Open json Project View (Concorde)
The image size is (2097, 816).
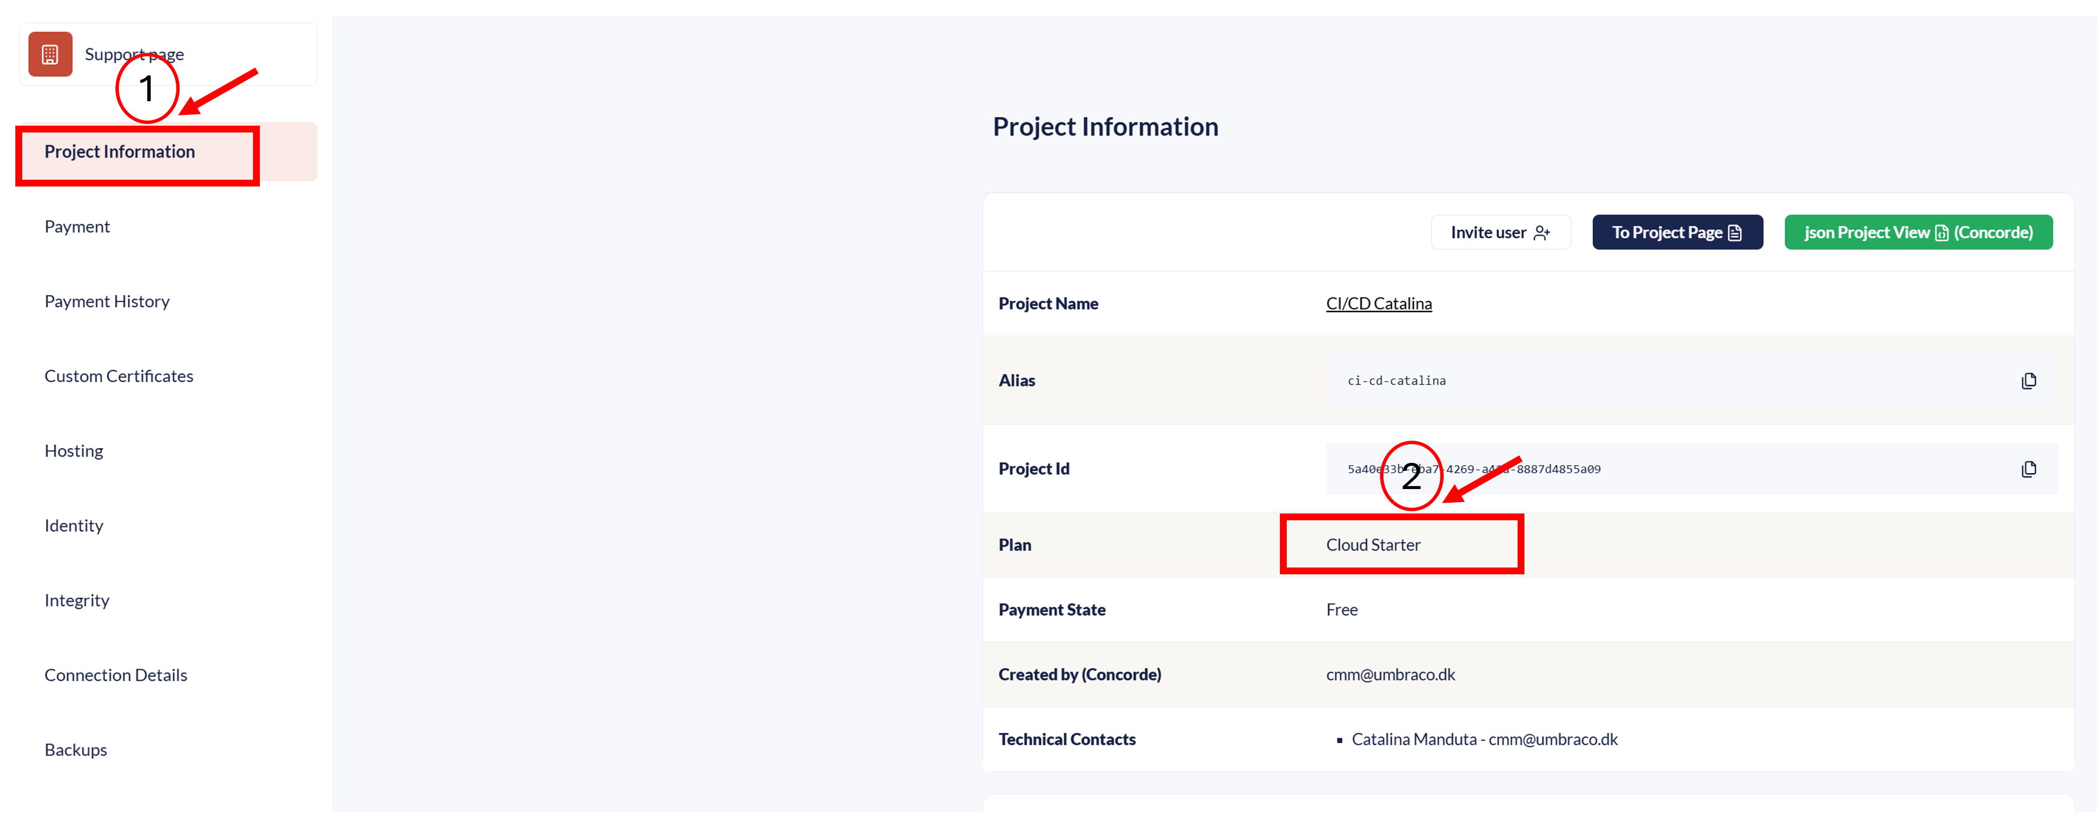1917,233
